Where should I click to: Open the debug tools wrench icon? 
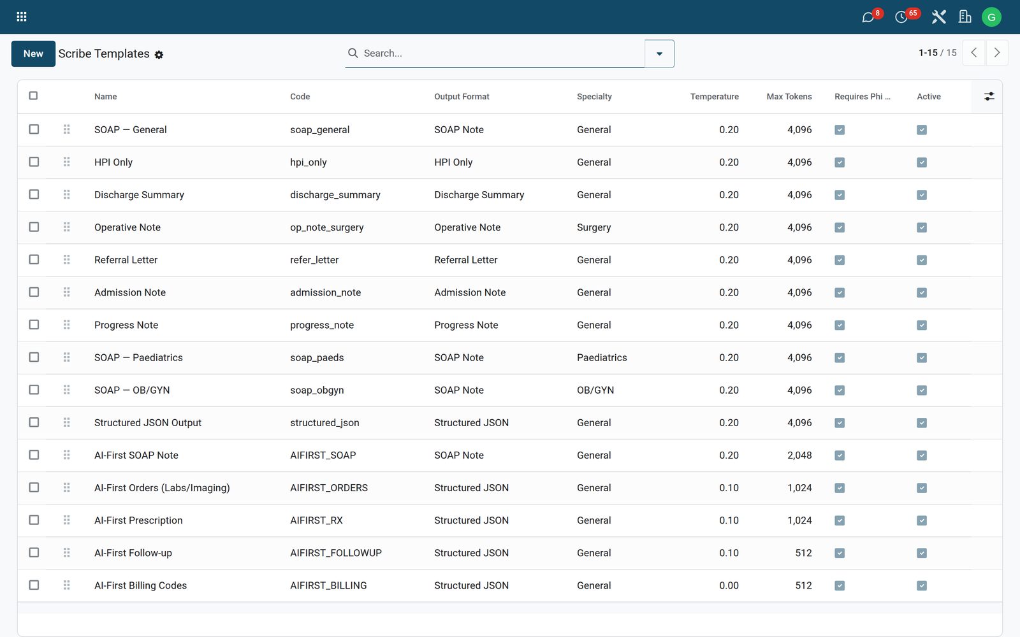pyautogui.click(x=938, y=17)
